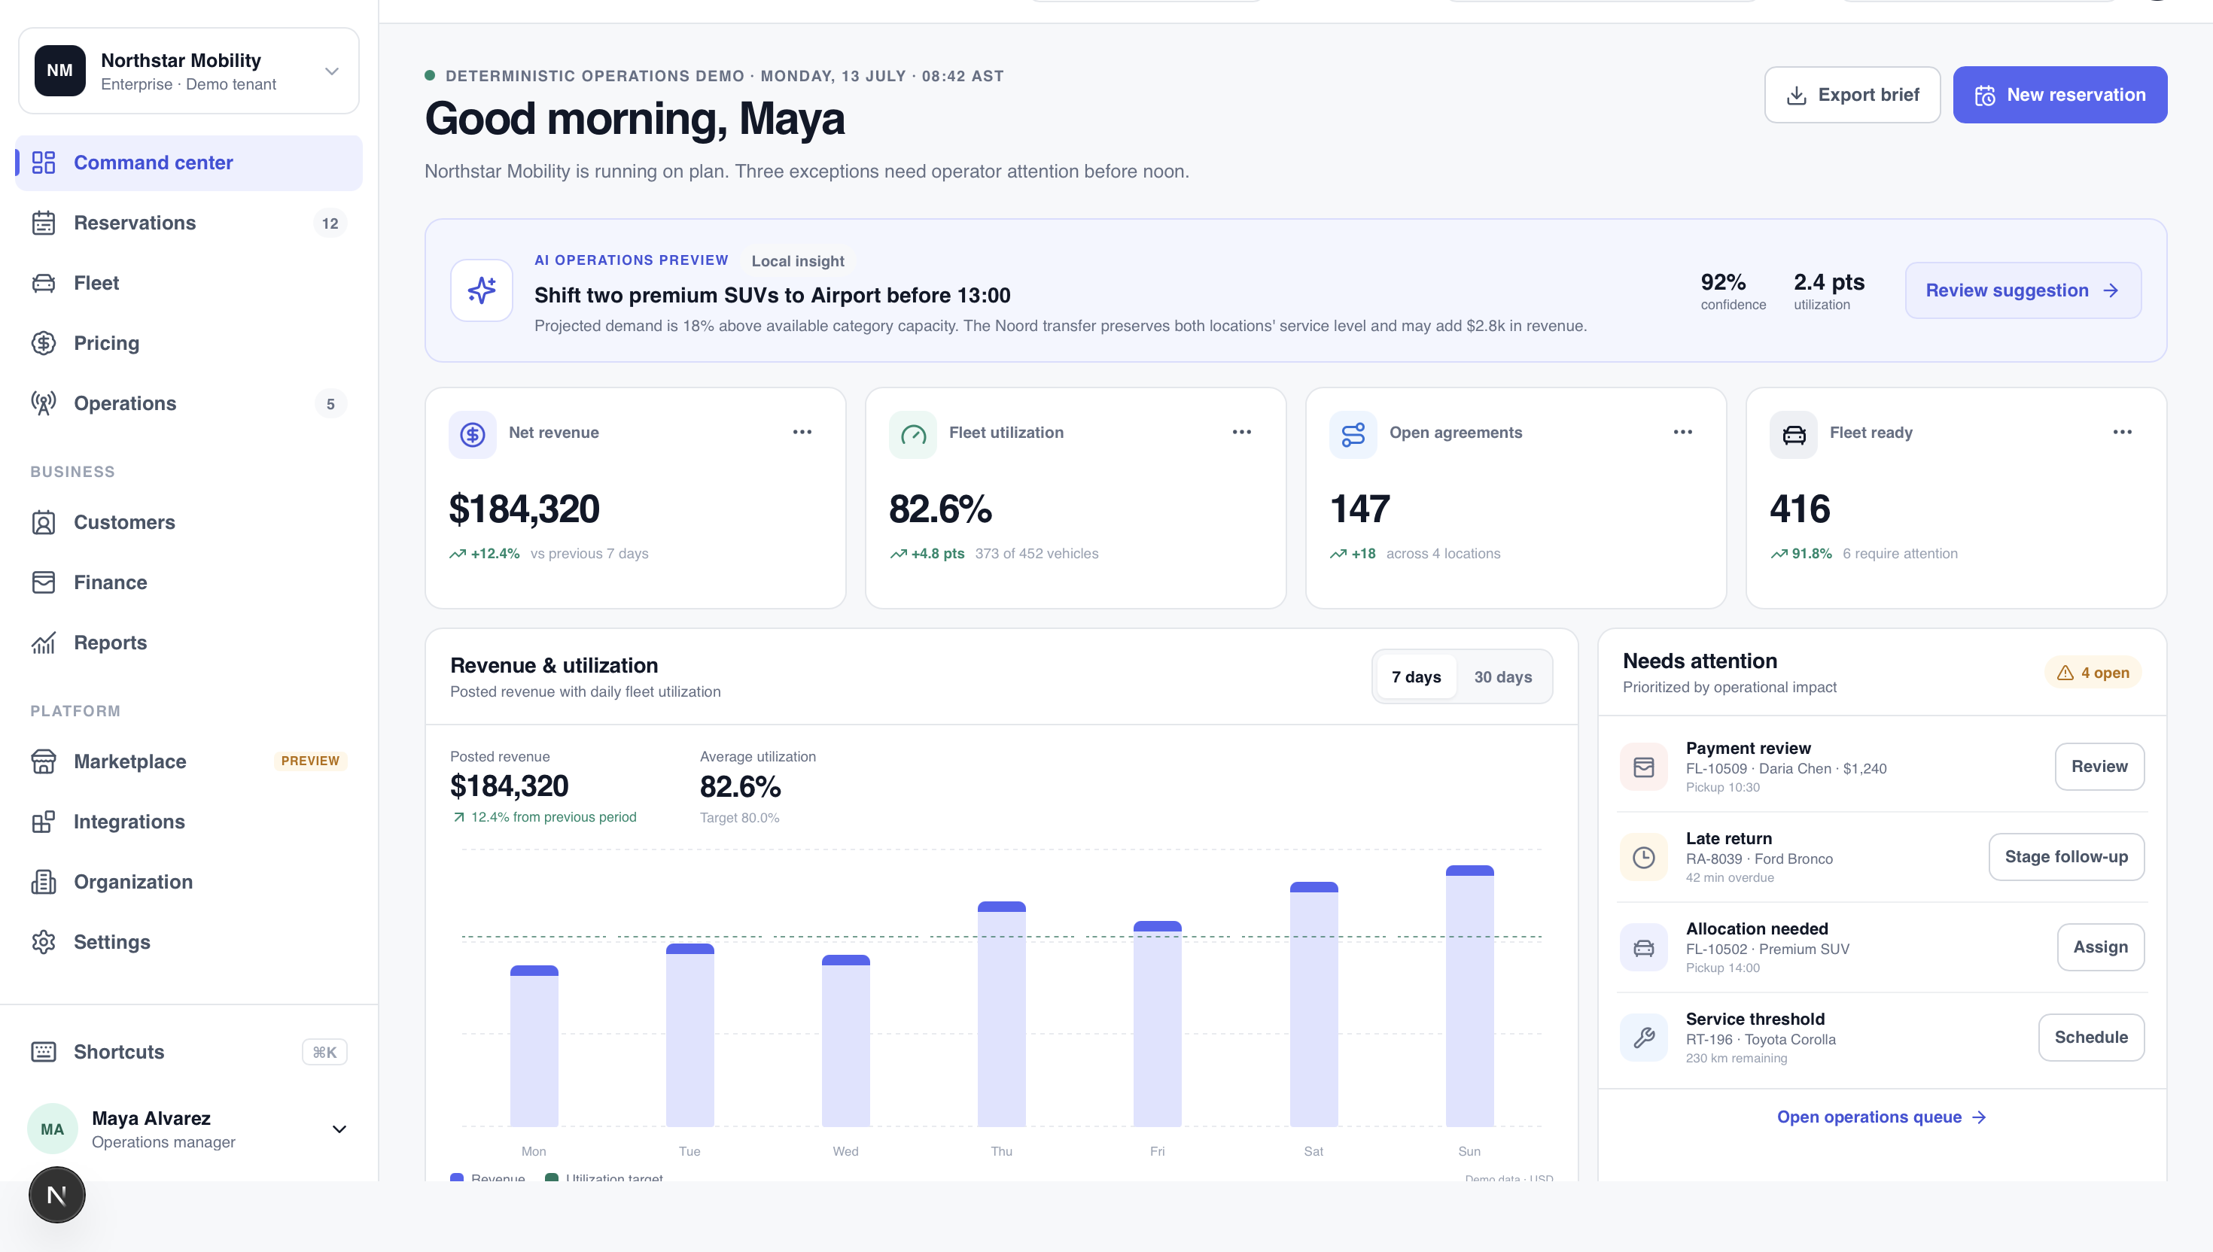Open the Customers page

coord(188,522)
